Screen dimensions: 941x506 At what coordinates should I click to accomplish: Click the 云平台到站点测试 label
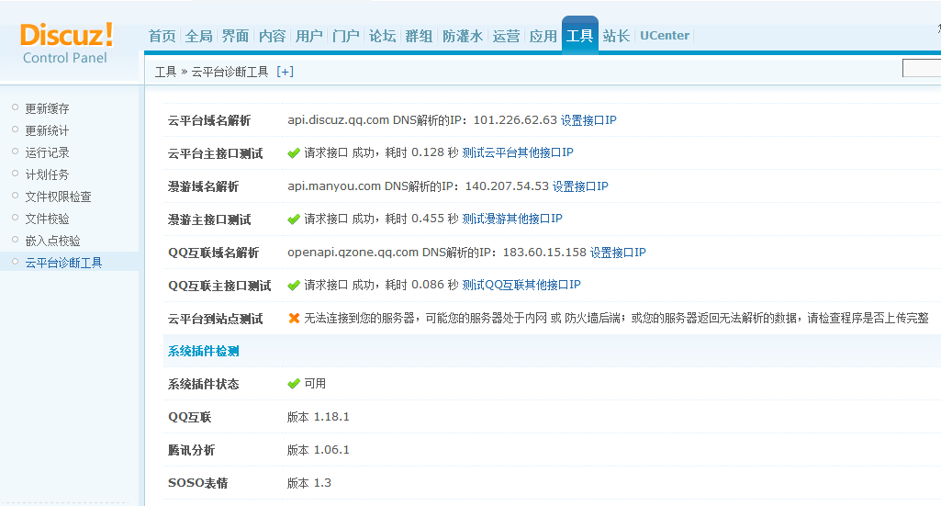point(215,319)
